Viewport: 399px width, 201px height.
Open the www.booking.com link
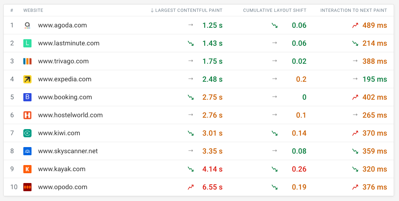pyautogui.click(x=65, y=97)
